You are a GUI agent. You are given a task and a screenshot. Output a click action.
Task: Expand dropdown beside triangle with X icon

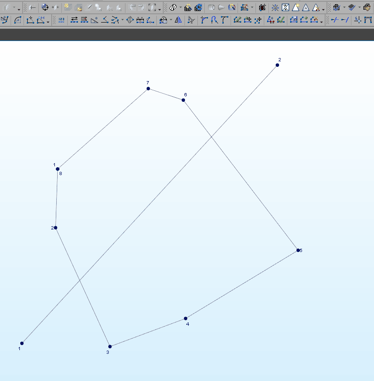point(323,9)
